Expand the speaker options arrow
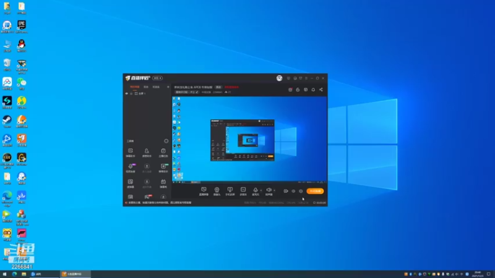 click(274, 190)
